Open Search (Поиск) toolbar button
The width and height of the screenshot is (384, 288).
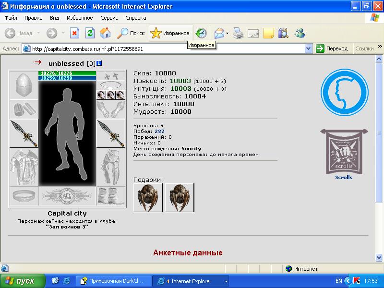(x=131, y=33)
